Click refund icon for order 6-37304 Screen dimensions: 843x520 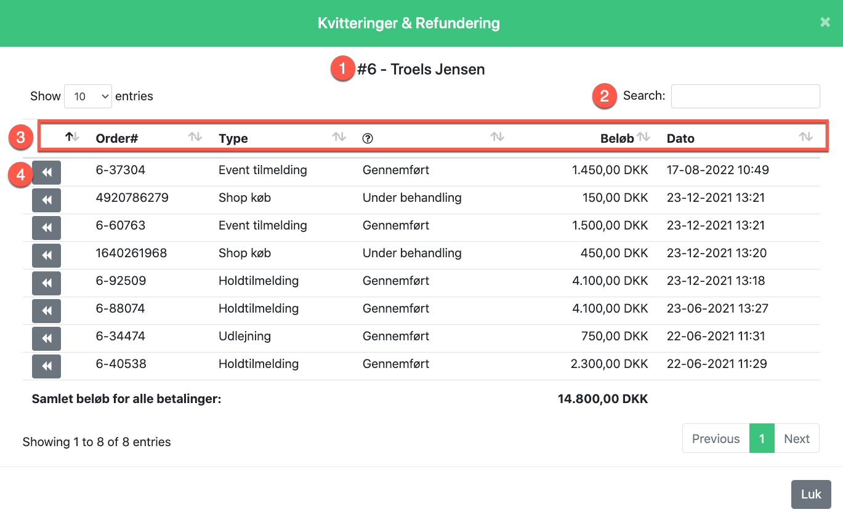click(x=46, y=173)
